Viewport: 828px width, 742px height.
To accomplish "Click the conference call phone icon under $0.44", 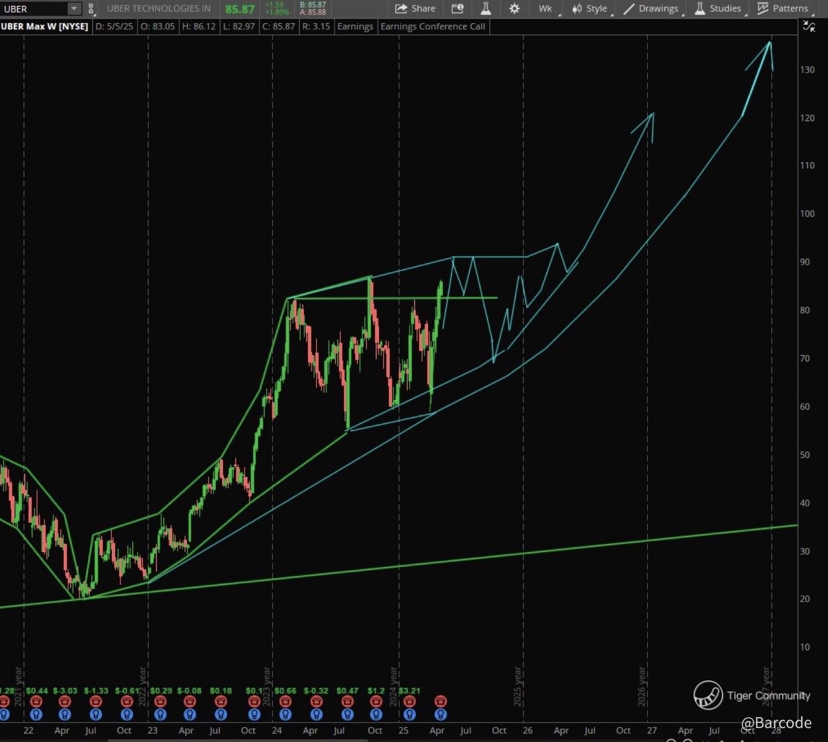I will pos(36,701).
